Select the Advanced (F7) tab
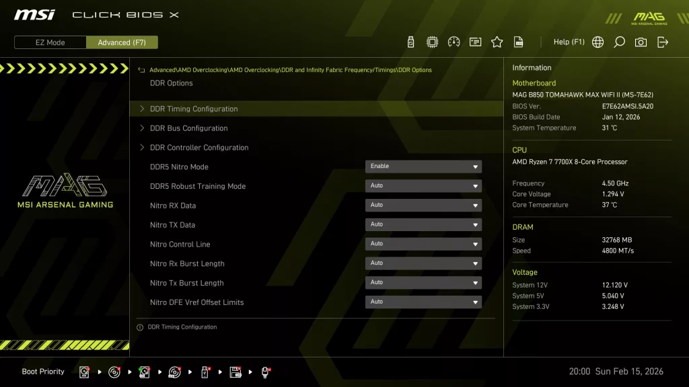689x387 pixels. (122, 42)
